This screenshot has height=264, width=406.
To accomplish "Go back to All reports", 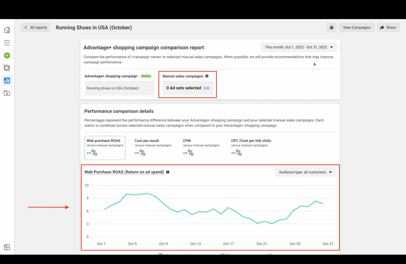I will [x=36, y=28].
